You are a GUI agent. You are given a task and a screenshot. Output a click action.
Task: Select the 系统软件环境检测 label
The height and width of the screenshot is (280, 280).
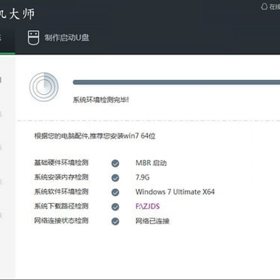(x=61, y=192)
